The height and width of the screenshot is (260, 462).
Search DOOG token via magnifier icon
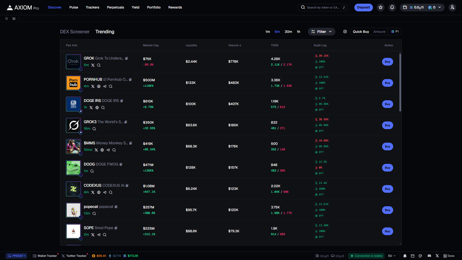pos(92,171)
